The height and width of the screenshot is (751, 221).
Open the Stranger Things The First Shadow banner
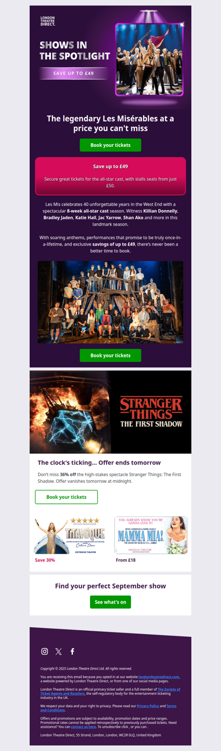tap(110, 412)
